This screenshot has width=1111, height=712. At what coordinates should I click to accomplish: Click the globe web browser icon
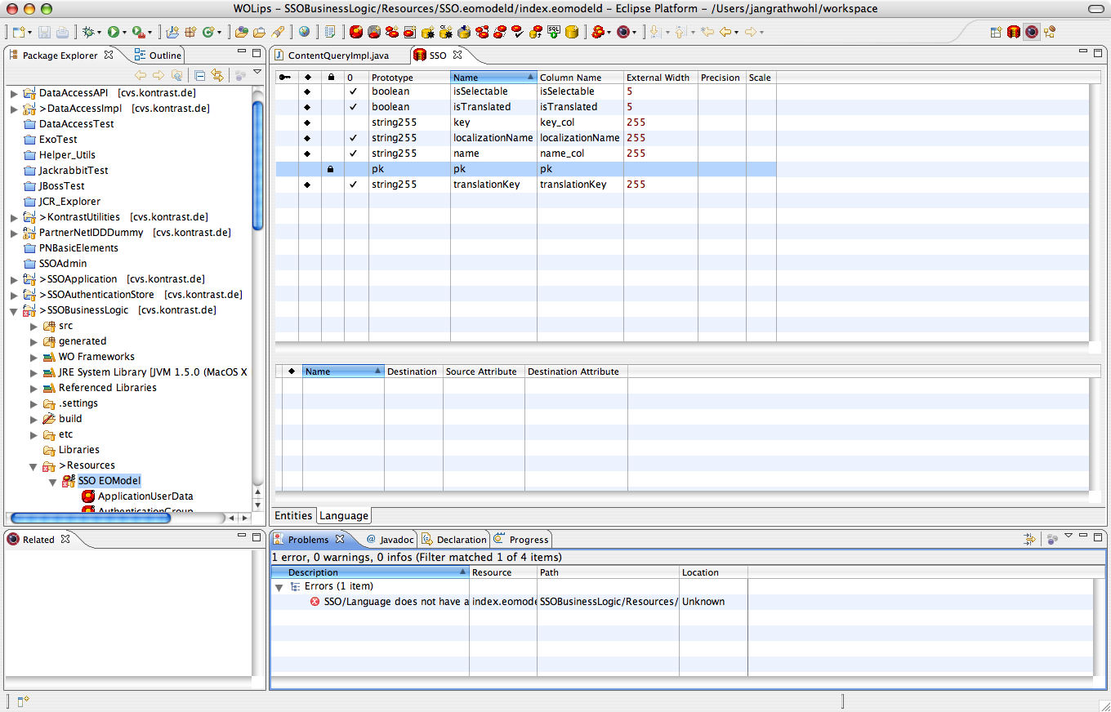(x=305, y=32)
